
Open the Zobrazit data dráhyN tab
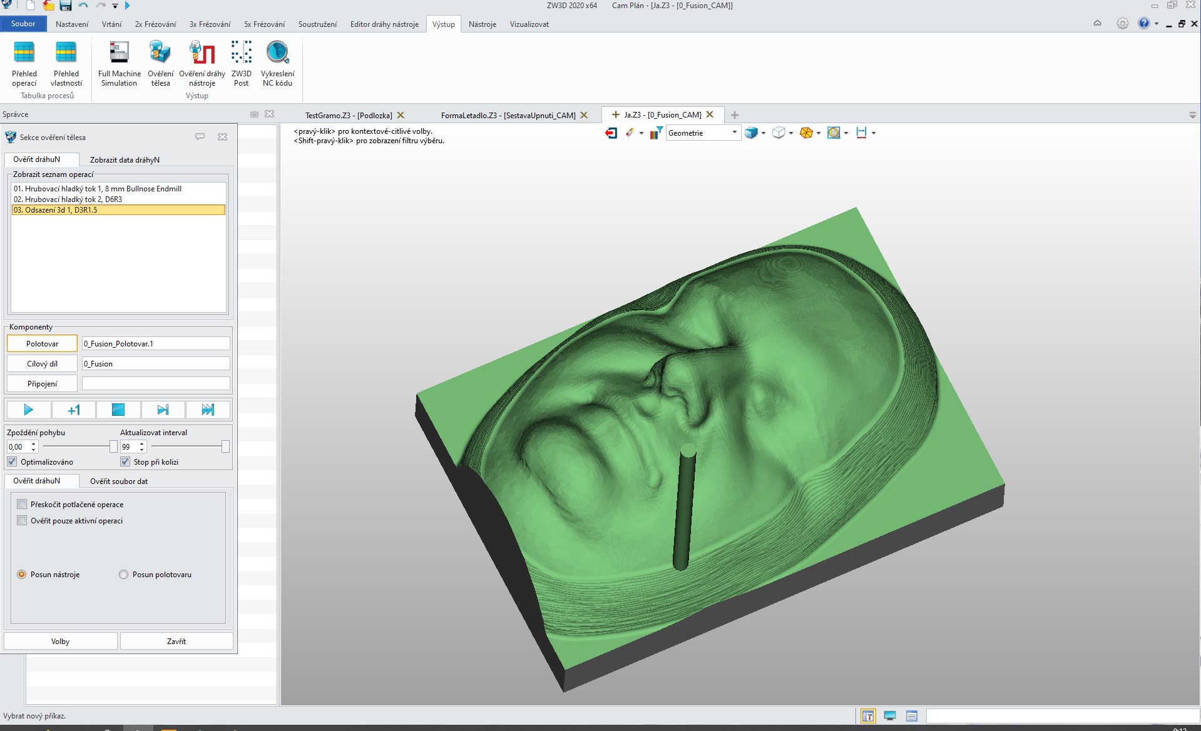[x=125, y=159]
